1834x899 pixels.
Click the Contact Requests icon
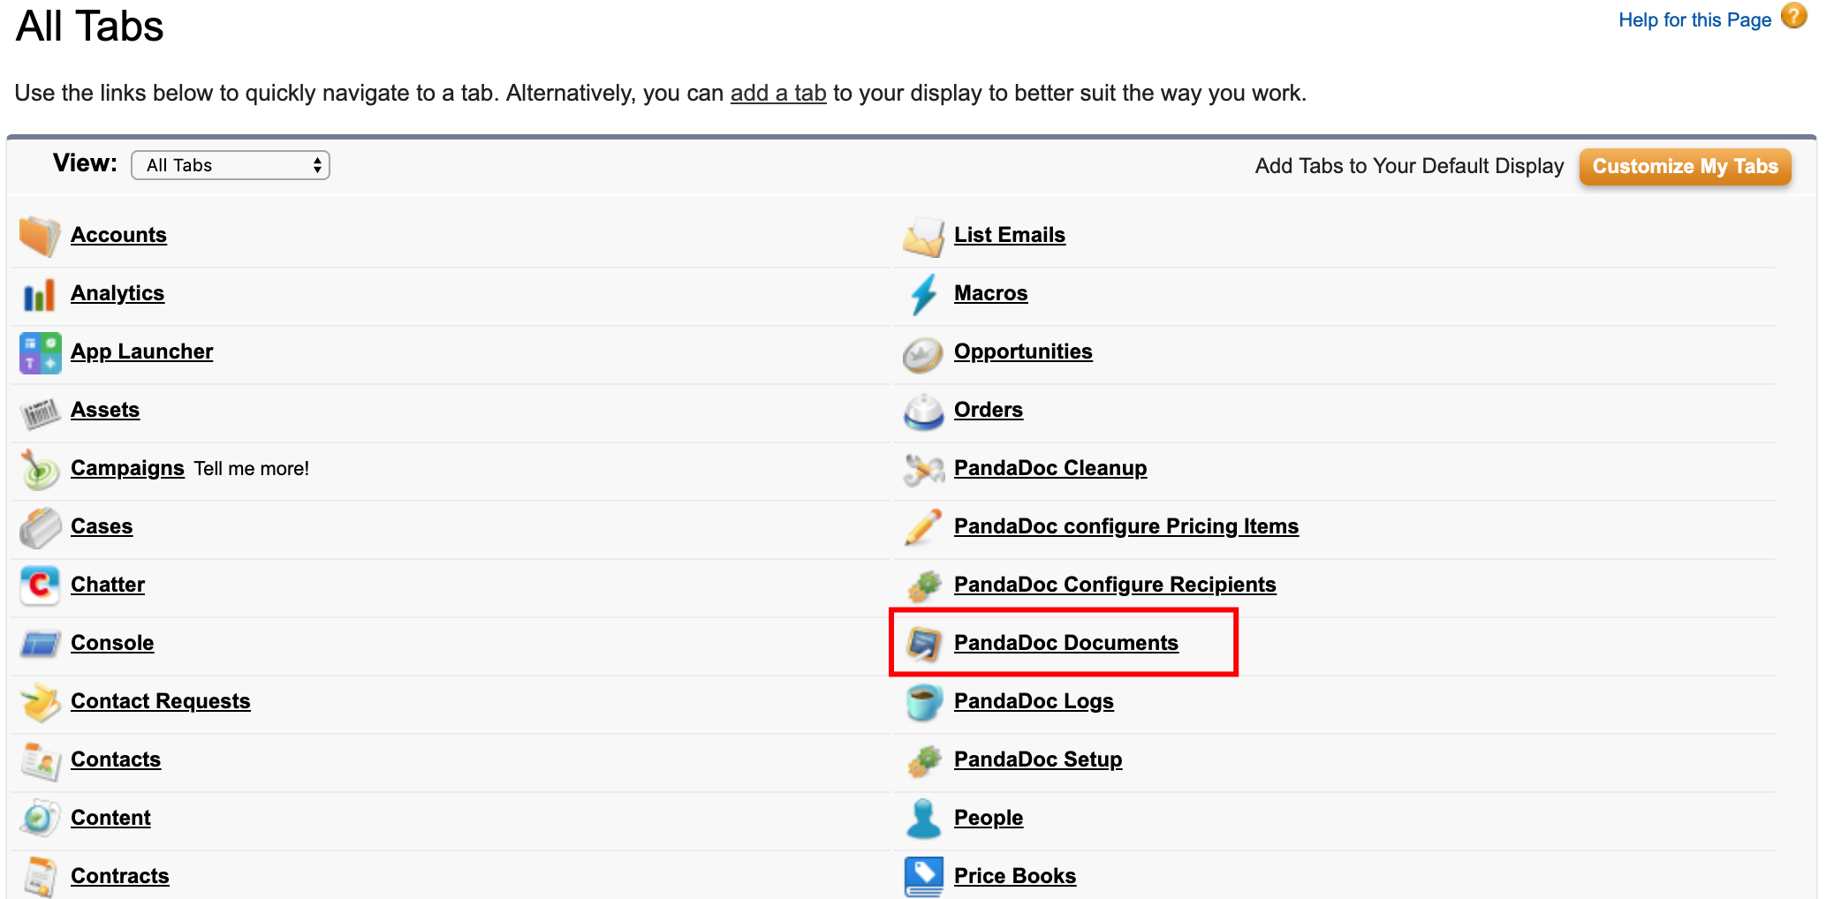coord(40,702)
